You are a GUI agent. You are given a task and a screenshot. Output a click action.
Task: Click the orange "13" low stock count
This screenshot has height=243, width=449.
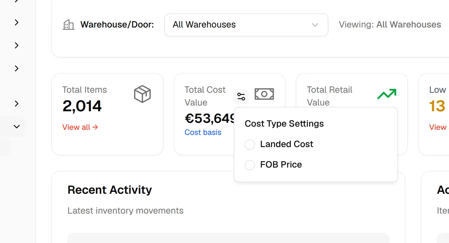click(x=437, y=106)
